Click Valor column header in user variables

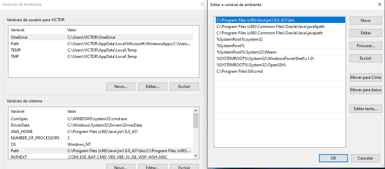pos(129,30)
